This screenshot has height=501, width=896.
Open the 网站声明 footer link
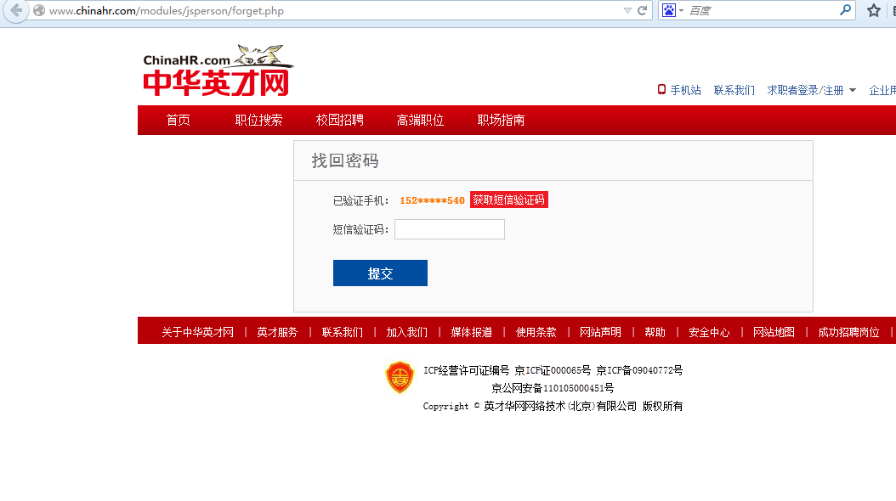(x=600, y=332)
